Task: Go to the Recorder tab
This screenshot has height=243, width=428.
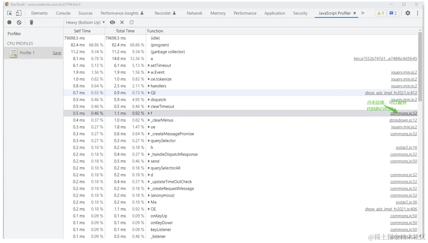Action: pyautogui.click(x=165, y=13)
